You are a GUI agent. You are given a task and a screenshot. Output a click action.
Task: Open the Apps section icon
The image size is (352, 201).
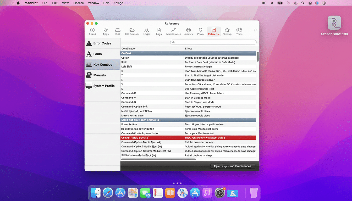106,31
